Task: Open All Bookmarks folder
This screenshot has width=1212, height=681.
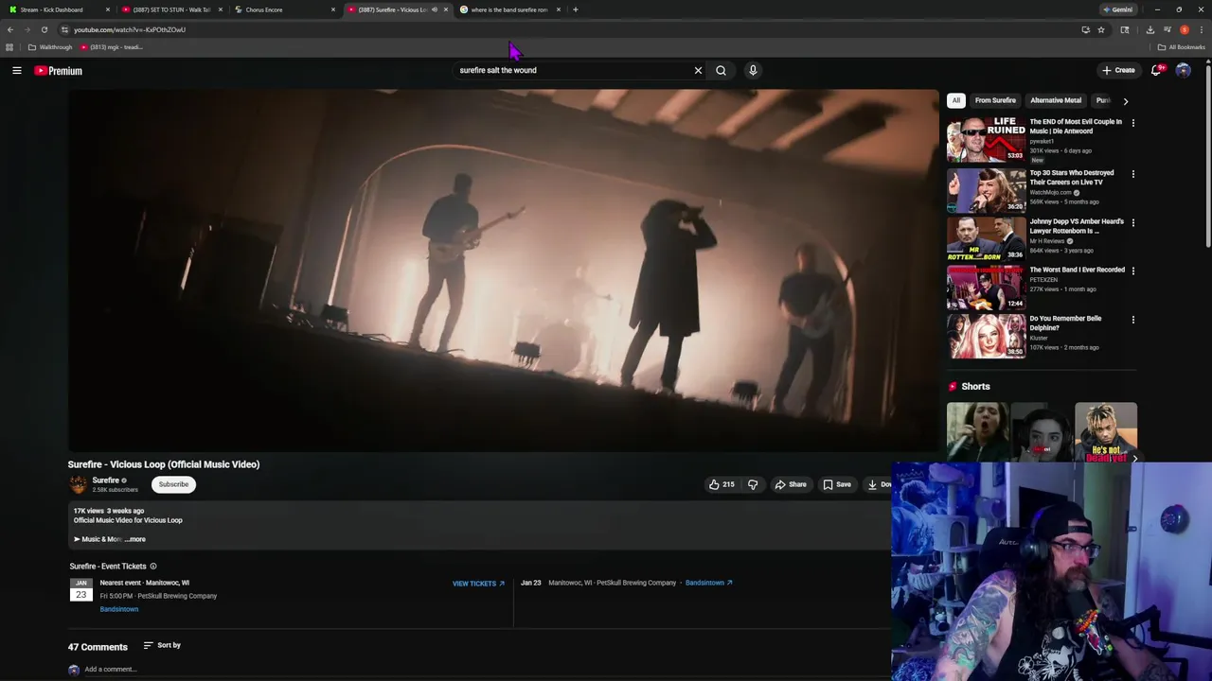Action: point(1181,47)
